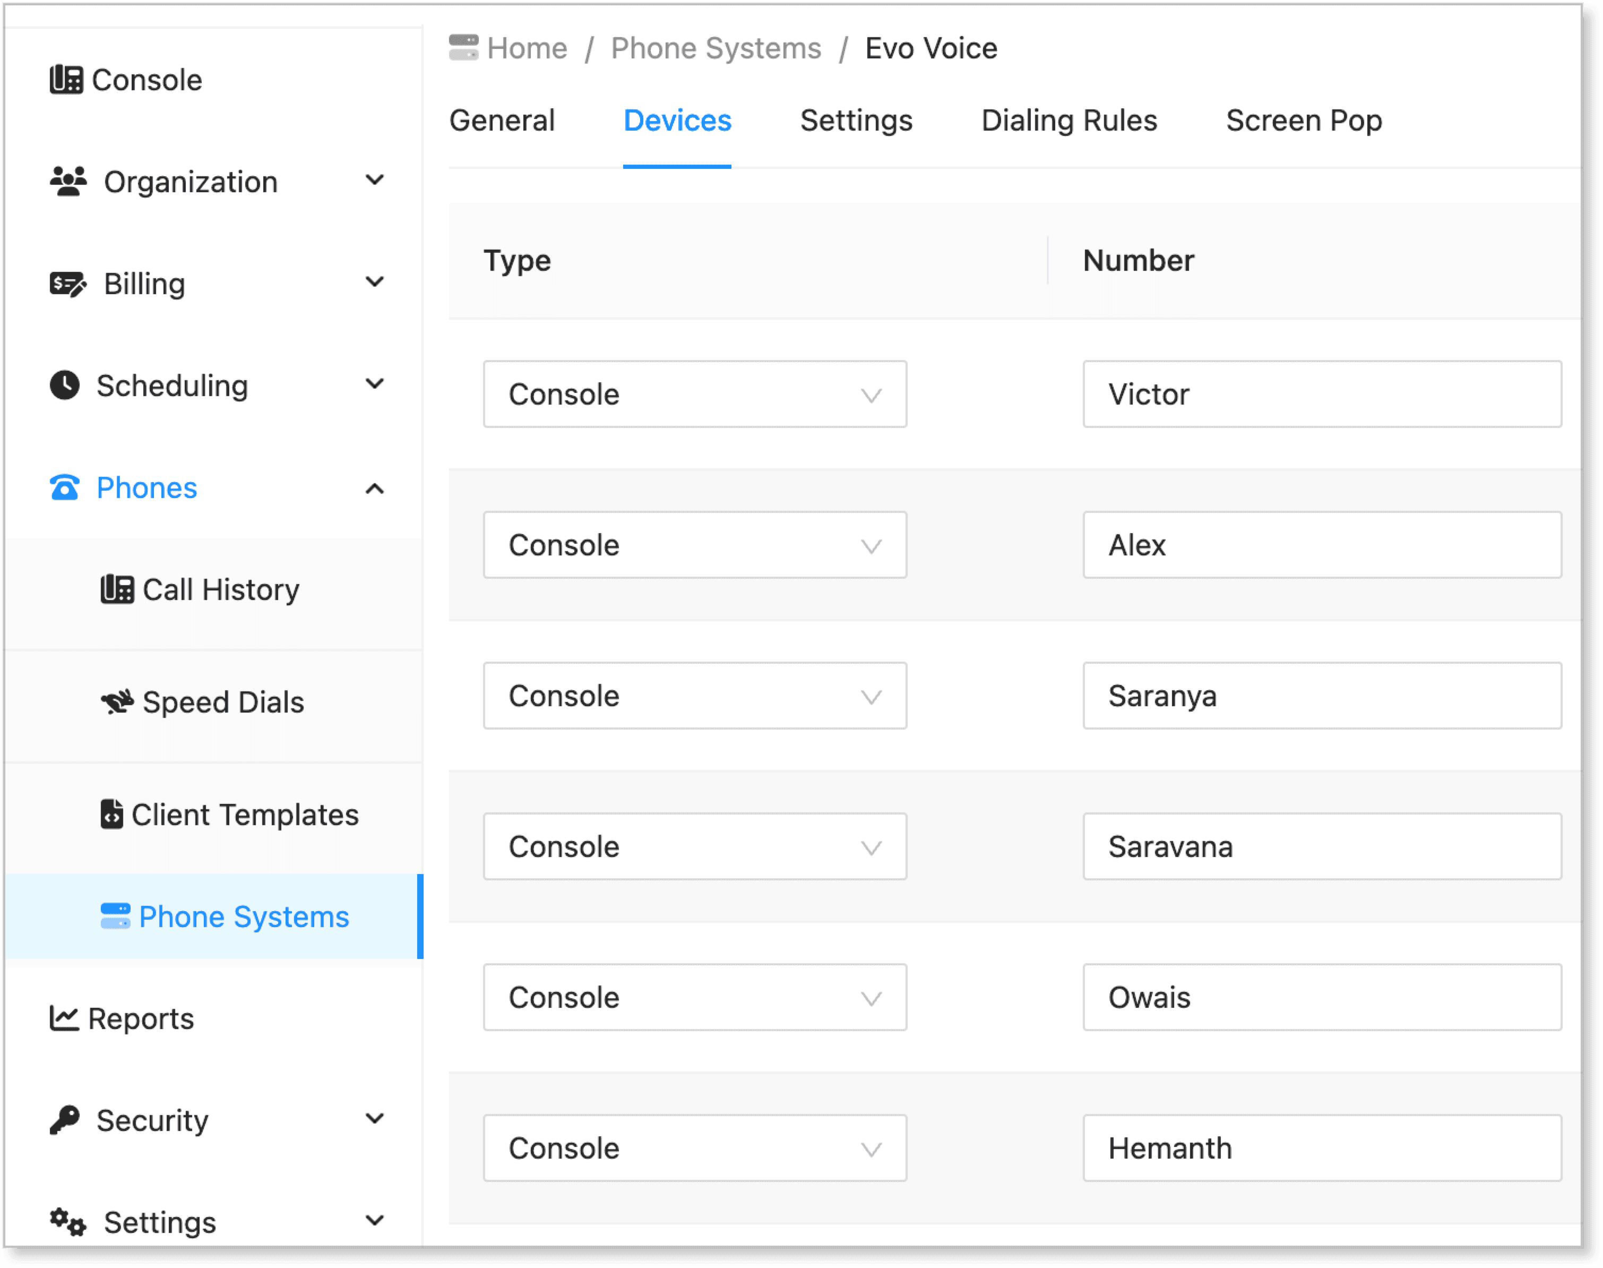
Task: Click the Phone Systems server icon
Action: (x=115, y=916)
